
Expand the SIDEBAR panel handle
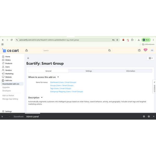point(154,87)
